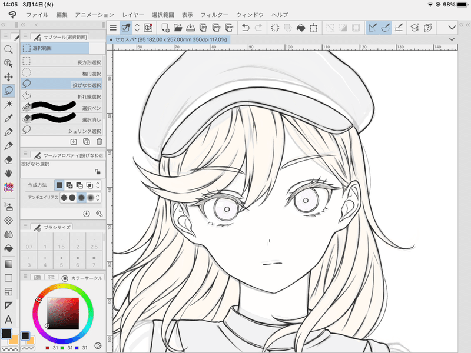The image size is (471, 353).
Task: Select the Gradient tool
Action: 8,264
